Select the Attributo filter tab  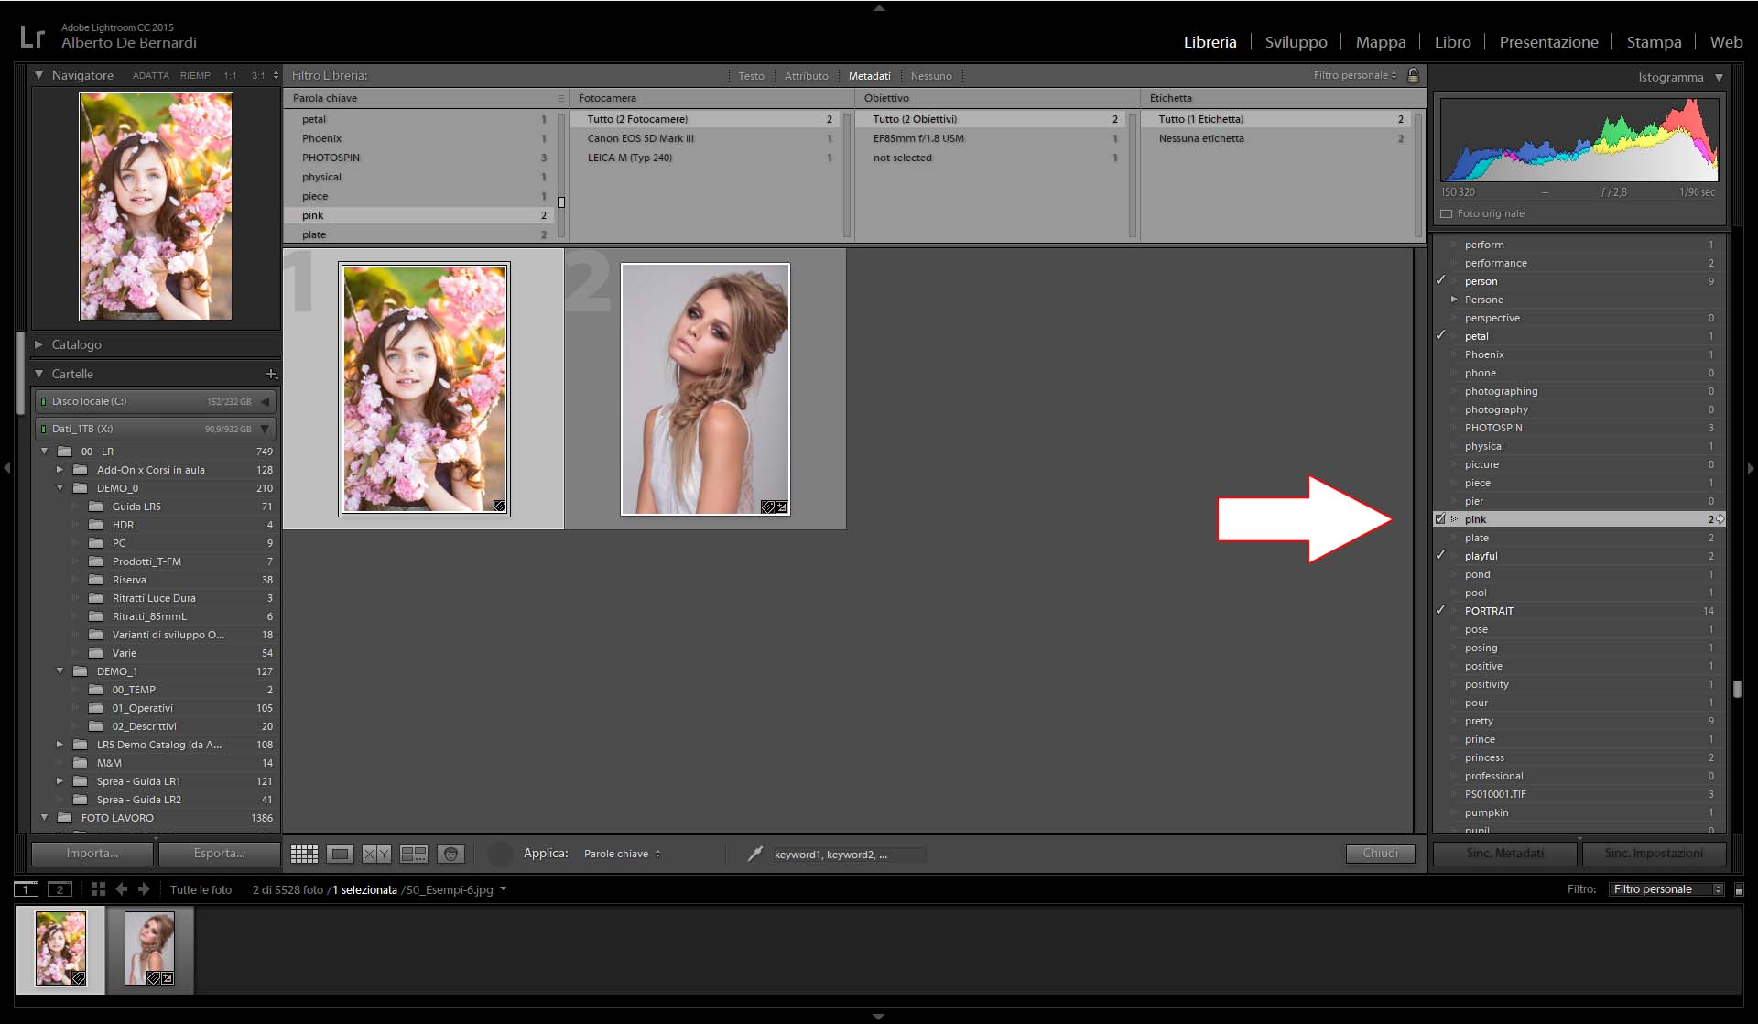coord(806,76)
